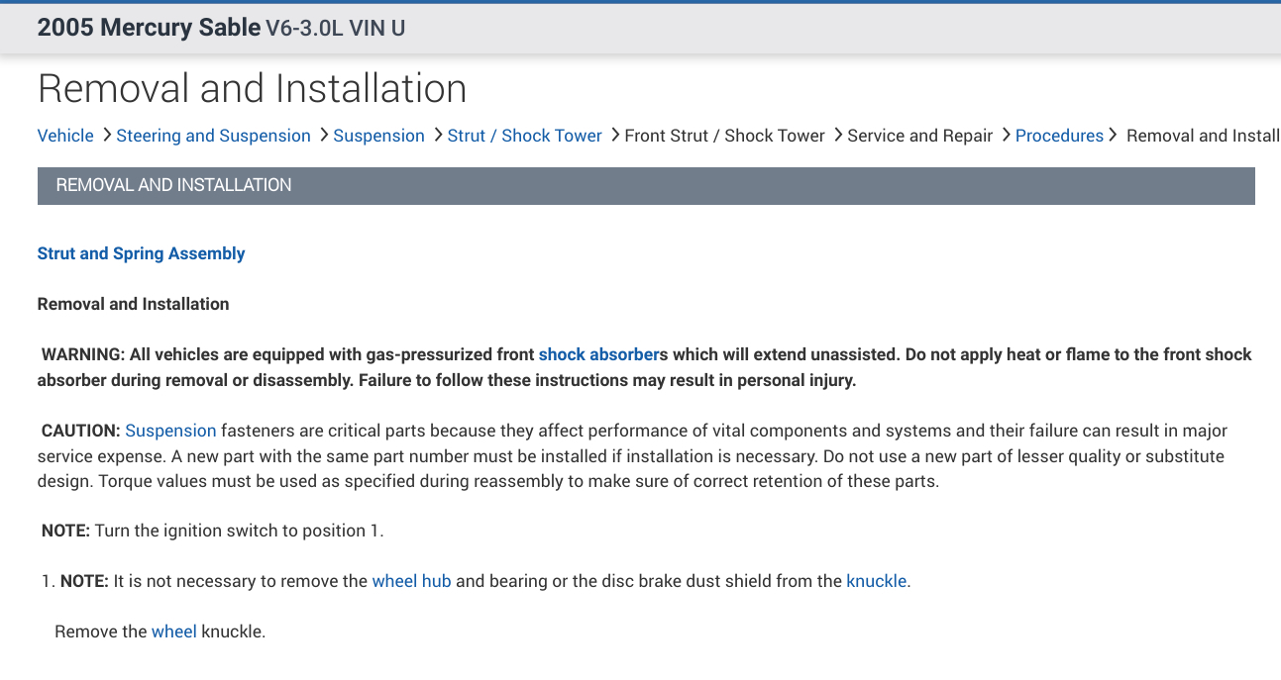Viewport: 1281px width, 680px height.
Task: Open the Steering and Suspension breadcrumb
Action: pos(213,136)
